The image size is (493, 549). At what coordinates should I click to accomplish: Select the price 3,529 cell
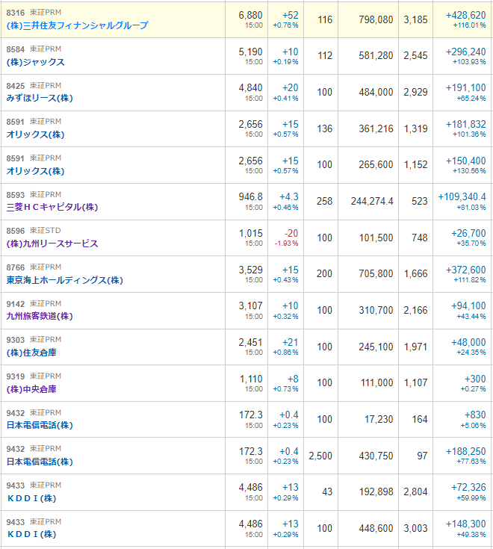click(x=250, y=270)
